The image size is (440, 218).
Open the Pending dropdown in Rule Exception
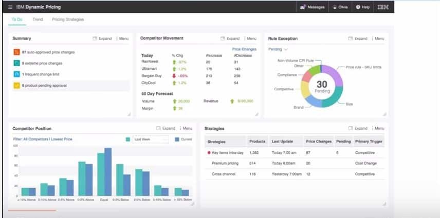click(278, 49)
